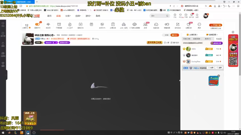This screenshot has width=241, height=135.
Task: Open the history clock icon in the header
Action: click(x=175, y=15)
